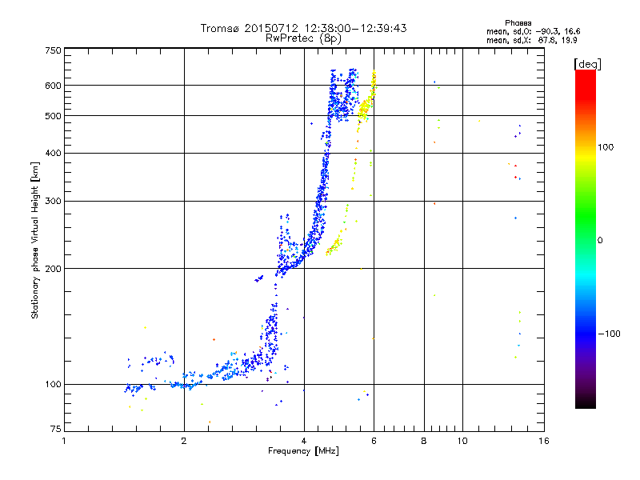This screenshot has width=640, height=480.
Task: Click the plot title 'Tromsø 20150712 12:38:00-12:39:43'
Action: (x=303, y=28)
